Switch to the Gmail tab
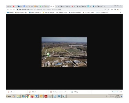129x103 pixels. [x=9, y=6]
